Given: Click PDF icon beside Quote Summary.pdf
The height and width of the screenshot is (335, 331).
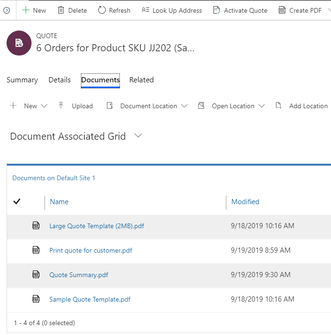Looking at the screenshot, I should click(36, 275).
